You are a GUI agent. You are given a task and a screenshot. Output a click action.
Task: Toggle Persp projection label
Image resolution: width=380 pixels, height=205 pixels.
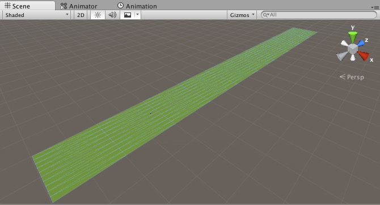click(352, 77)
